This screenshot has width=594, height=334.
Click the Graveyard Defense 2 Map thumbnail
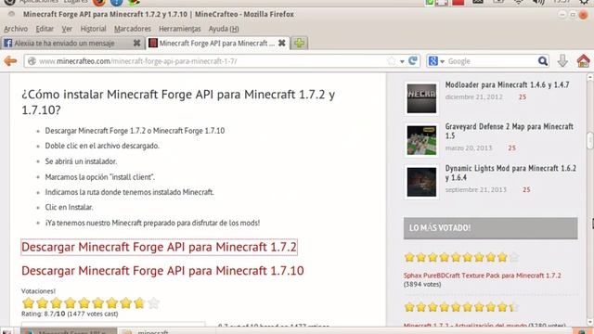pyautogui.click(x=421, y=140)
